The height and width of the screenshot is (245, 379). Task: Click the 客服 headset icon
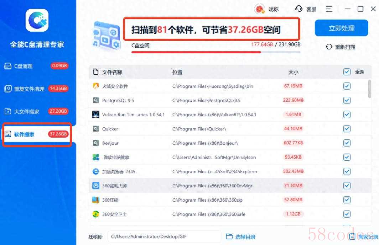(299, 9)
